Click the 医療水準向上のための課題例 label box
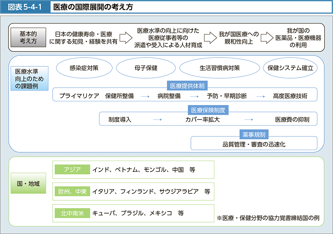333x234 pixels. [x=29, y=79]
